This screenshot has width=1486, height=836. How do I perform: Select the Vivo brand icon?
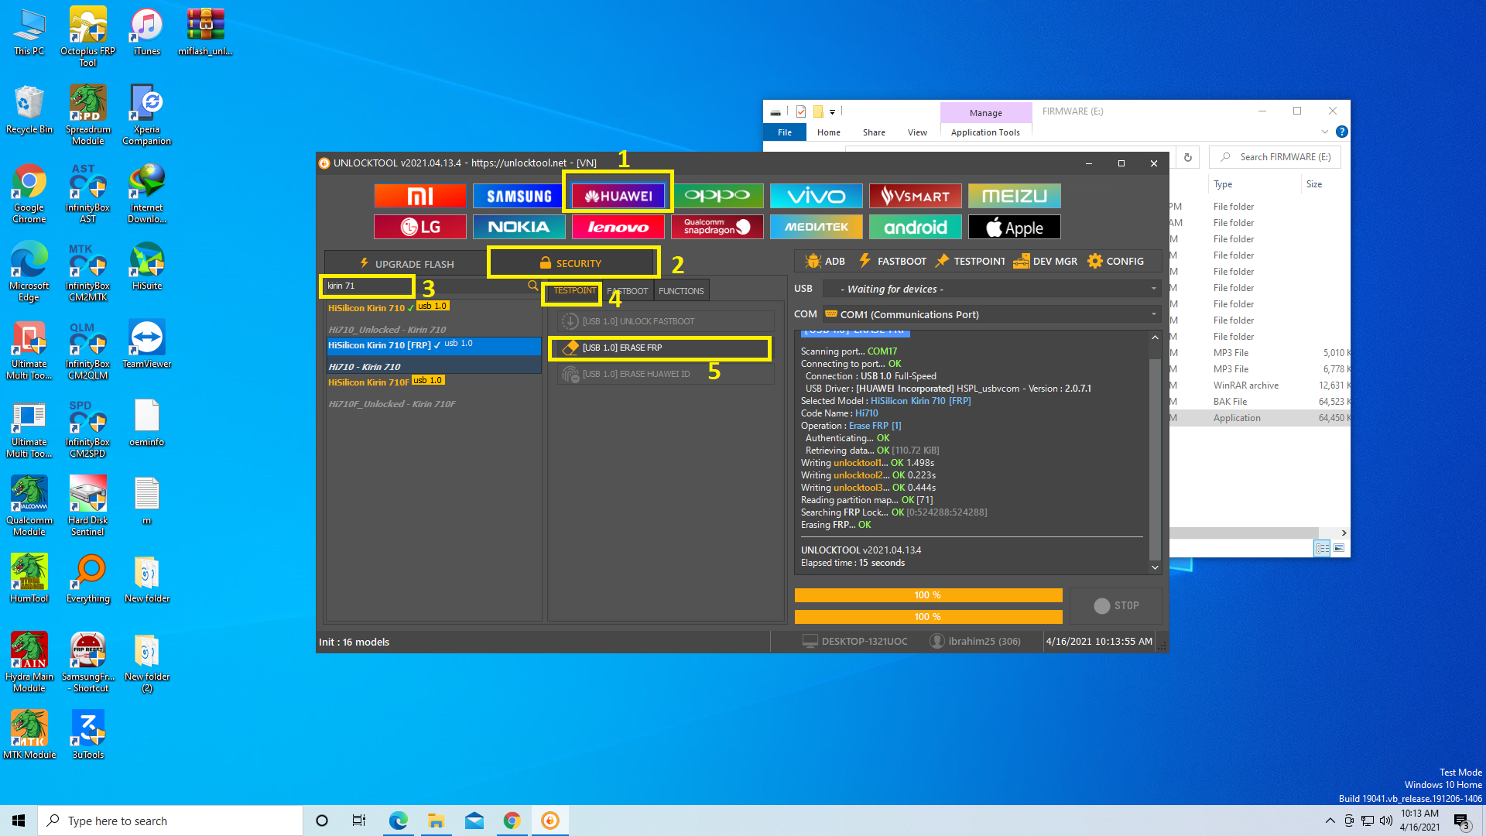(x=816, y=196)
